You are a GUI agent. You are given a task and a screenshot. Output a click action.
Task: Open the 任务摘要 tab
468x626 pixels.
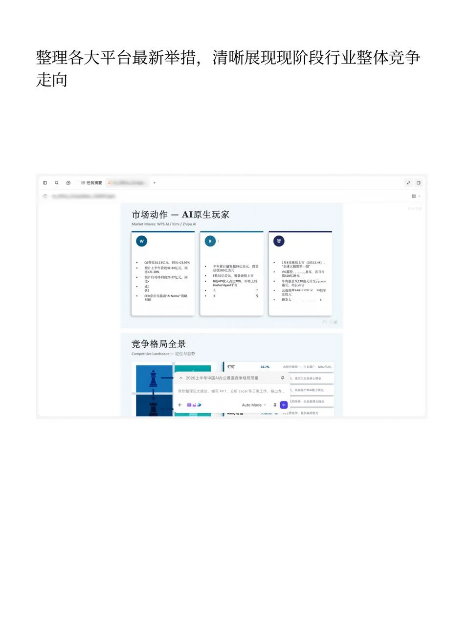pos(91,183)
